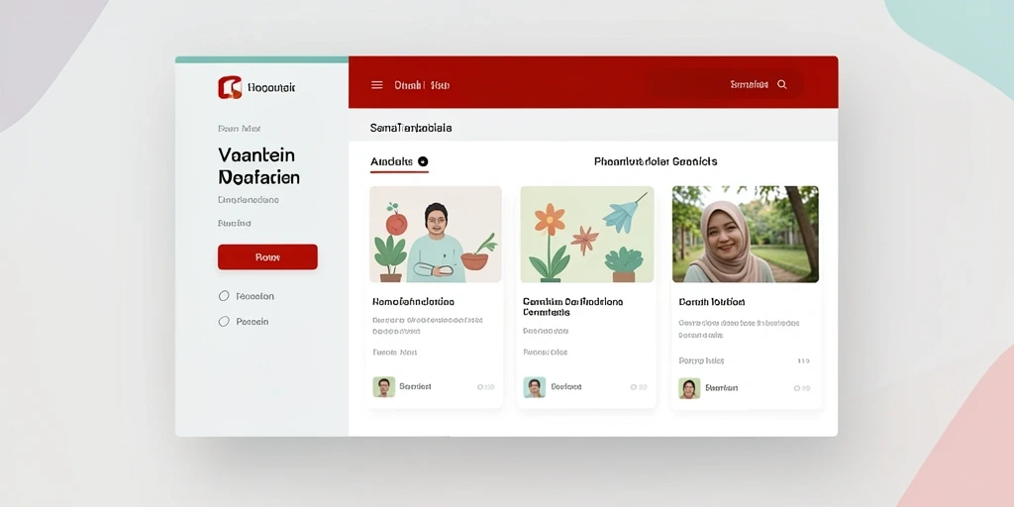Click the red app logo icon
The height and width of the screenshot is (507, 1014).
(230, 87)
